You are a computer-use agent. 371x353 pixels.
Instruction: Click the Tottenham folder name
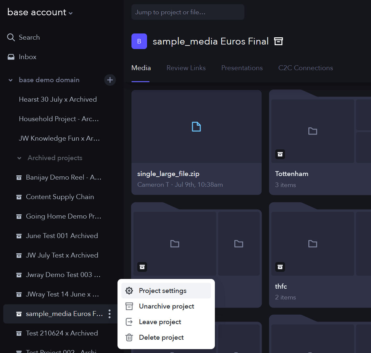(x=291, y=174)
